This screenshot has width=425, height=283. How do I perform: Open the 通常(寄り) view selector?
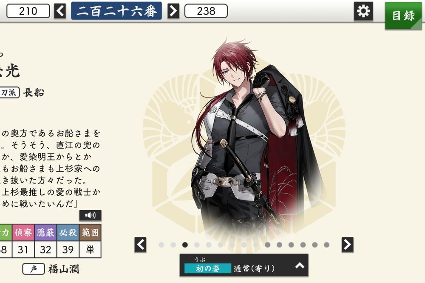[254, 269]
